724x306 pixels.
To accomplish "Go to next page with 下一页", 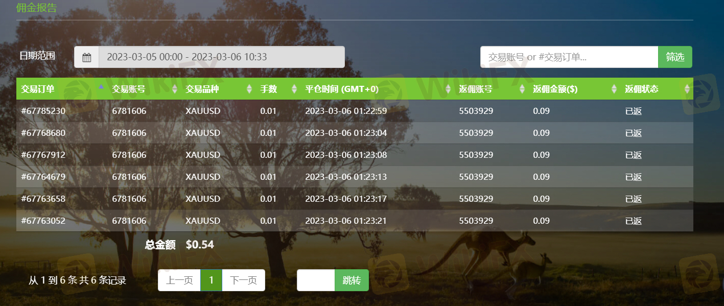I will point(243,280).
